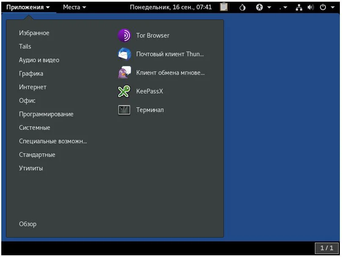Choose the Tails category
The width and height of the screenshot is (342, 257).
(25, 46)
